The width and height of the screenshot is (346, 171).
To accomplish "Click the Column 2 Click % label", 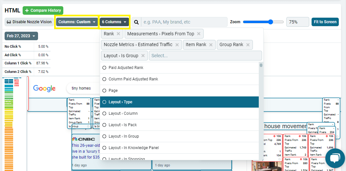I will [18, 72].
